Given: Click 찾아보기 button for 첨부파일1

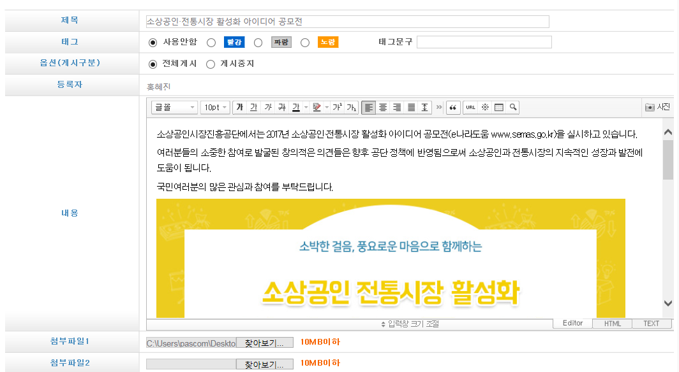Looking at the screenshot, I should 264,343.
